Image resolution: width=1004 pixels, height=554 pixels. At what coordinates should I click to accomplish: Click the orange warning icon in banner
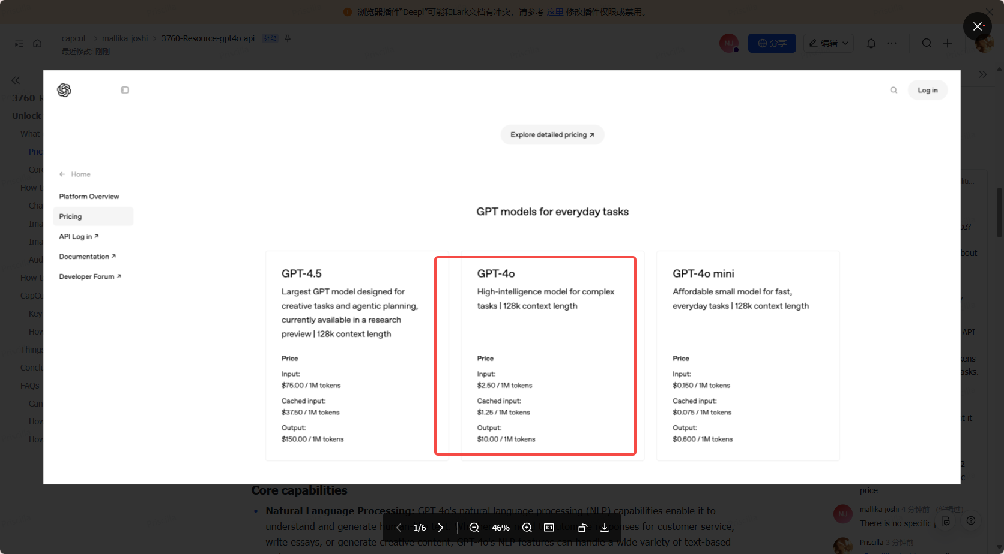[347, 12]
